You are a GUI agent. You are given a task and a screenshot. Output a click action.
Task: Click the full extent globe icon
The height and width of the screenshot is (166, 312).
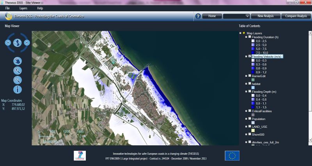17,42
